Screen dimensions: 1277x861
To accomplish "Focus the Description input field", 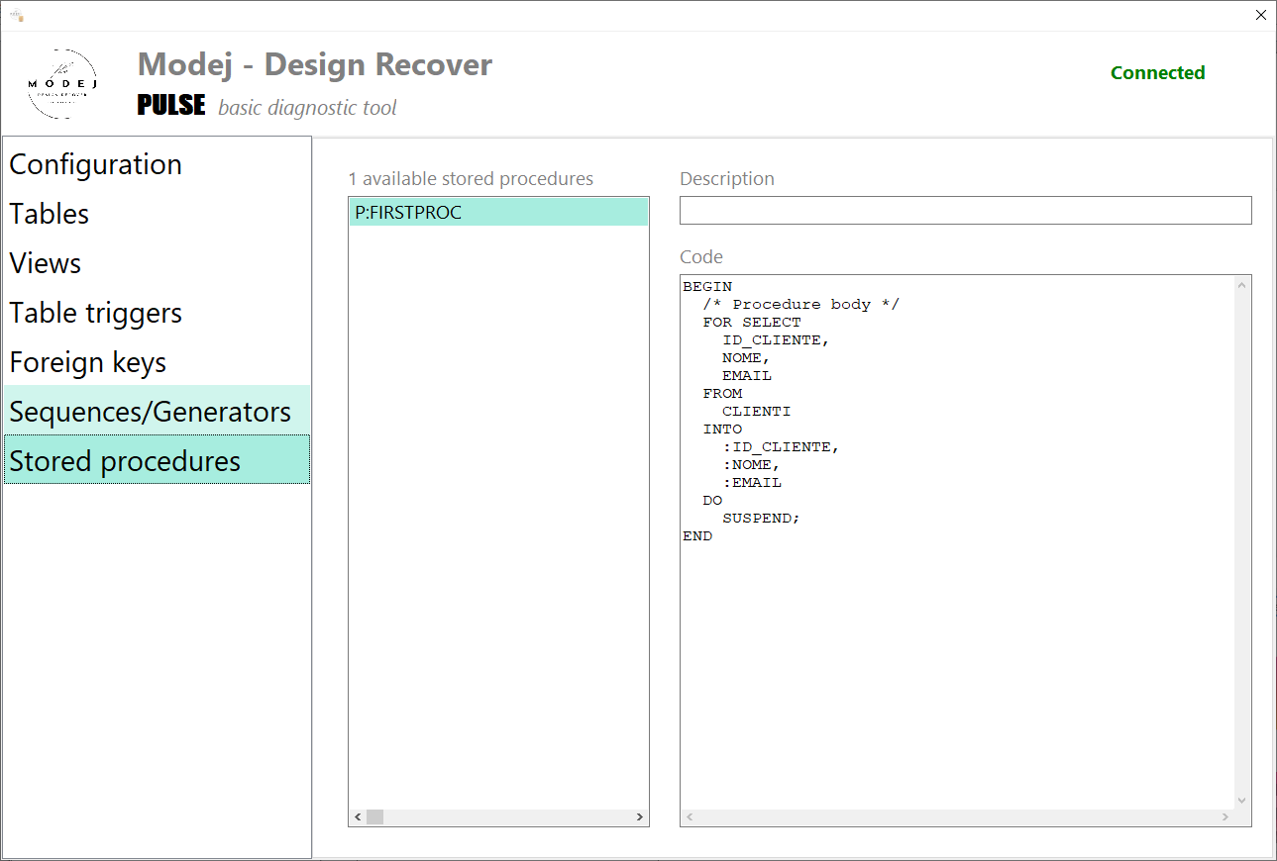I will (965, 210).
